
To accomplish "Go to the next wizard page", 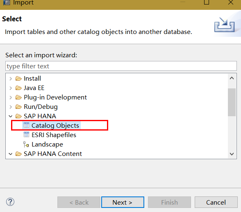I will pyautogui.click(x=123, y=202).
